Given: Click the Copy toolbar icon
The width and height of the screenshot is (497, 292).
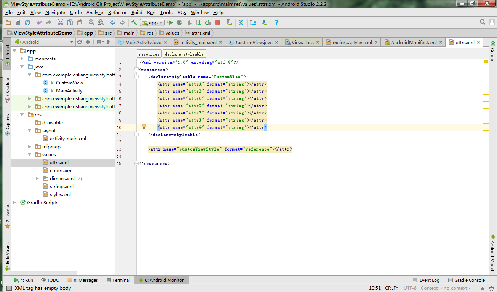Looking at the screenshot, I should [x=70, y=22].
